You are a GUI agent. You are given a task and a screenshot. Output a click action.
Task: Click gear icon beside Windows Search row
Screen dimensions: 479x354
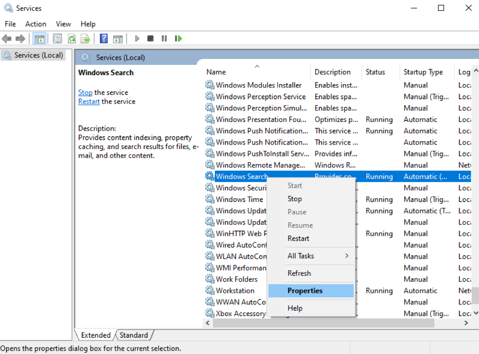pyautogui.click(x=210, y=176)
